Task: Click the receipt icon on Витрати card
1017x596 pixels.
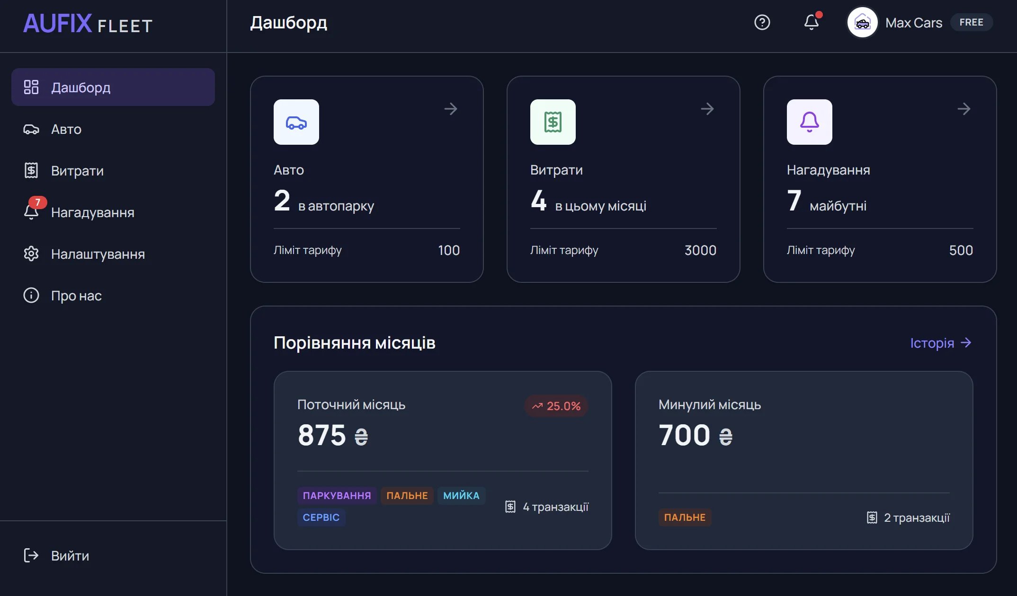Action: tap(553, 122)
